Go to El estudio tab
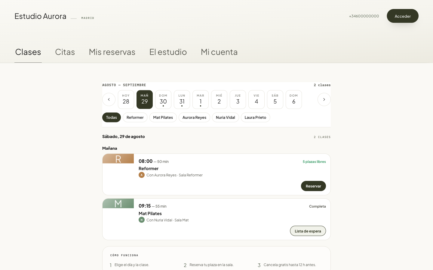 pos(168,52)
